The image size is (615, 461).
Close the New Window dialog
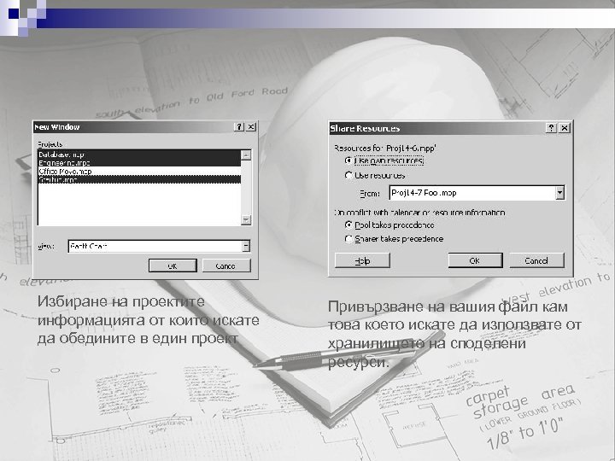tap(251, 126)
